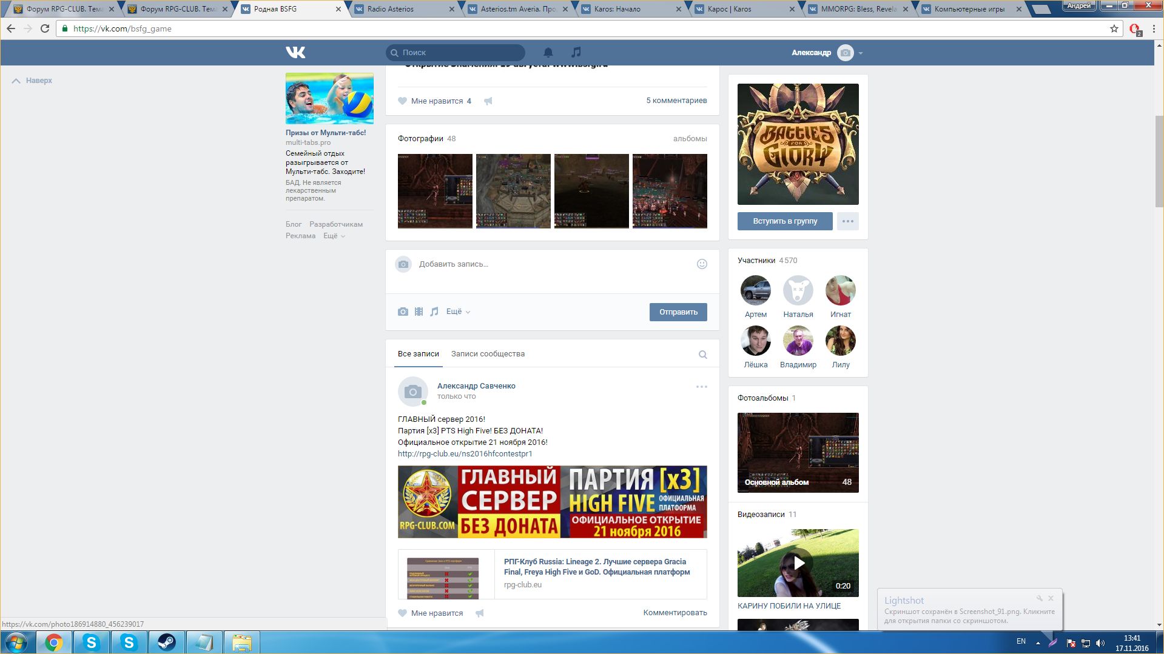Click Добавить запись text field
The image size is (1164, 654).
pos(552,264)
